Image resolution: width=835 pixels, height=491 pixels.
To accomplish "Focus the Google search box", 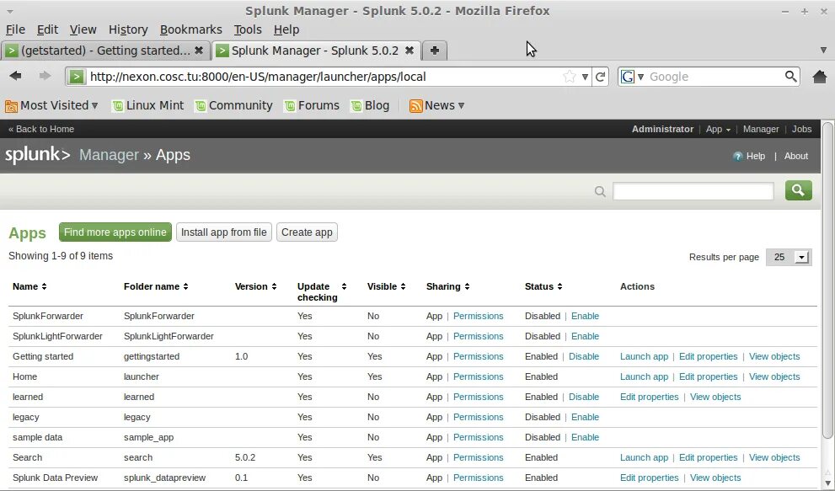I will [x=715, y=77].
